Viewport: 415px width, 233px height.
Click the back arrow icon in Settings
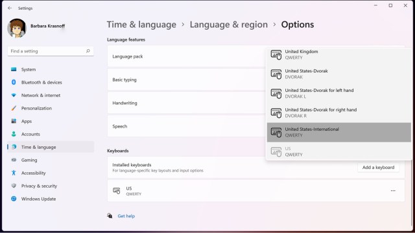tap(10, 8)
